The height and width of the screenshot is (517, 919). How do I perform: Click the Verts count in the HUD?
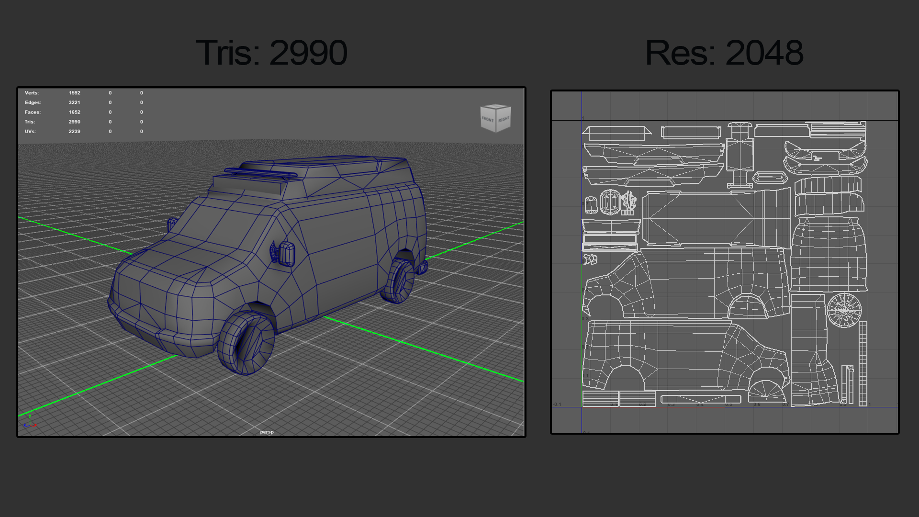click(x=74, y=93)
